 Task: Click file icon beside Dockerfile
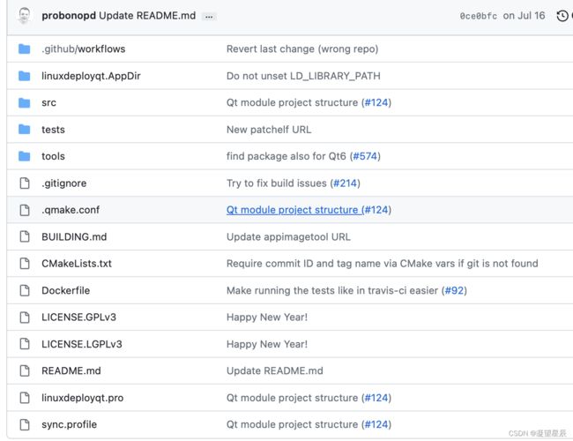pos(25,290)
